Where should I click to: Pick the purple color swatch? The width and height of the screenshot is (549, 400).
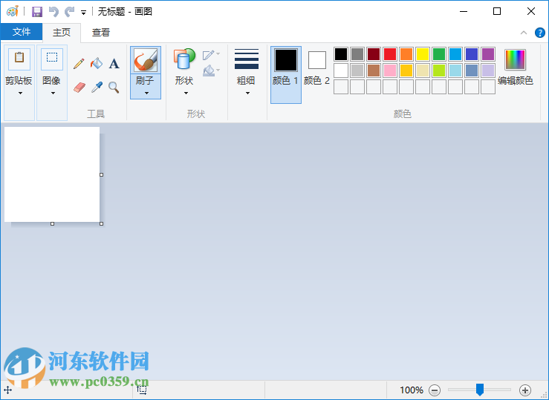tap(488, 54)
